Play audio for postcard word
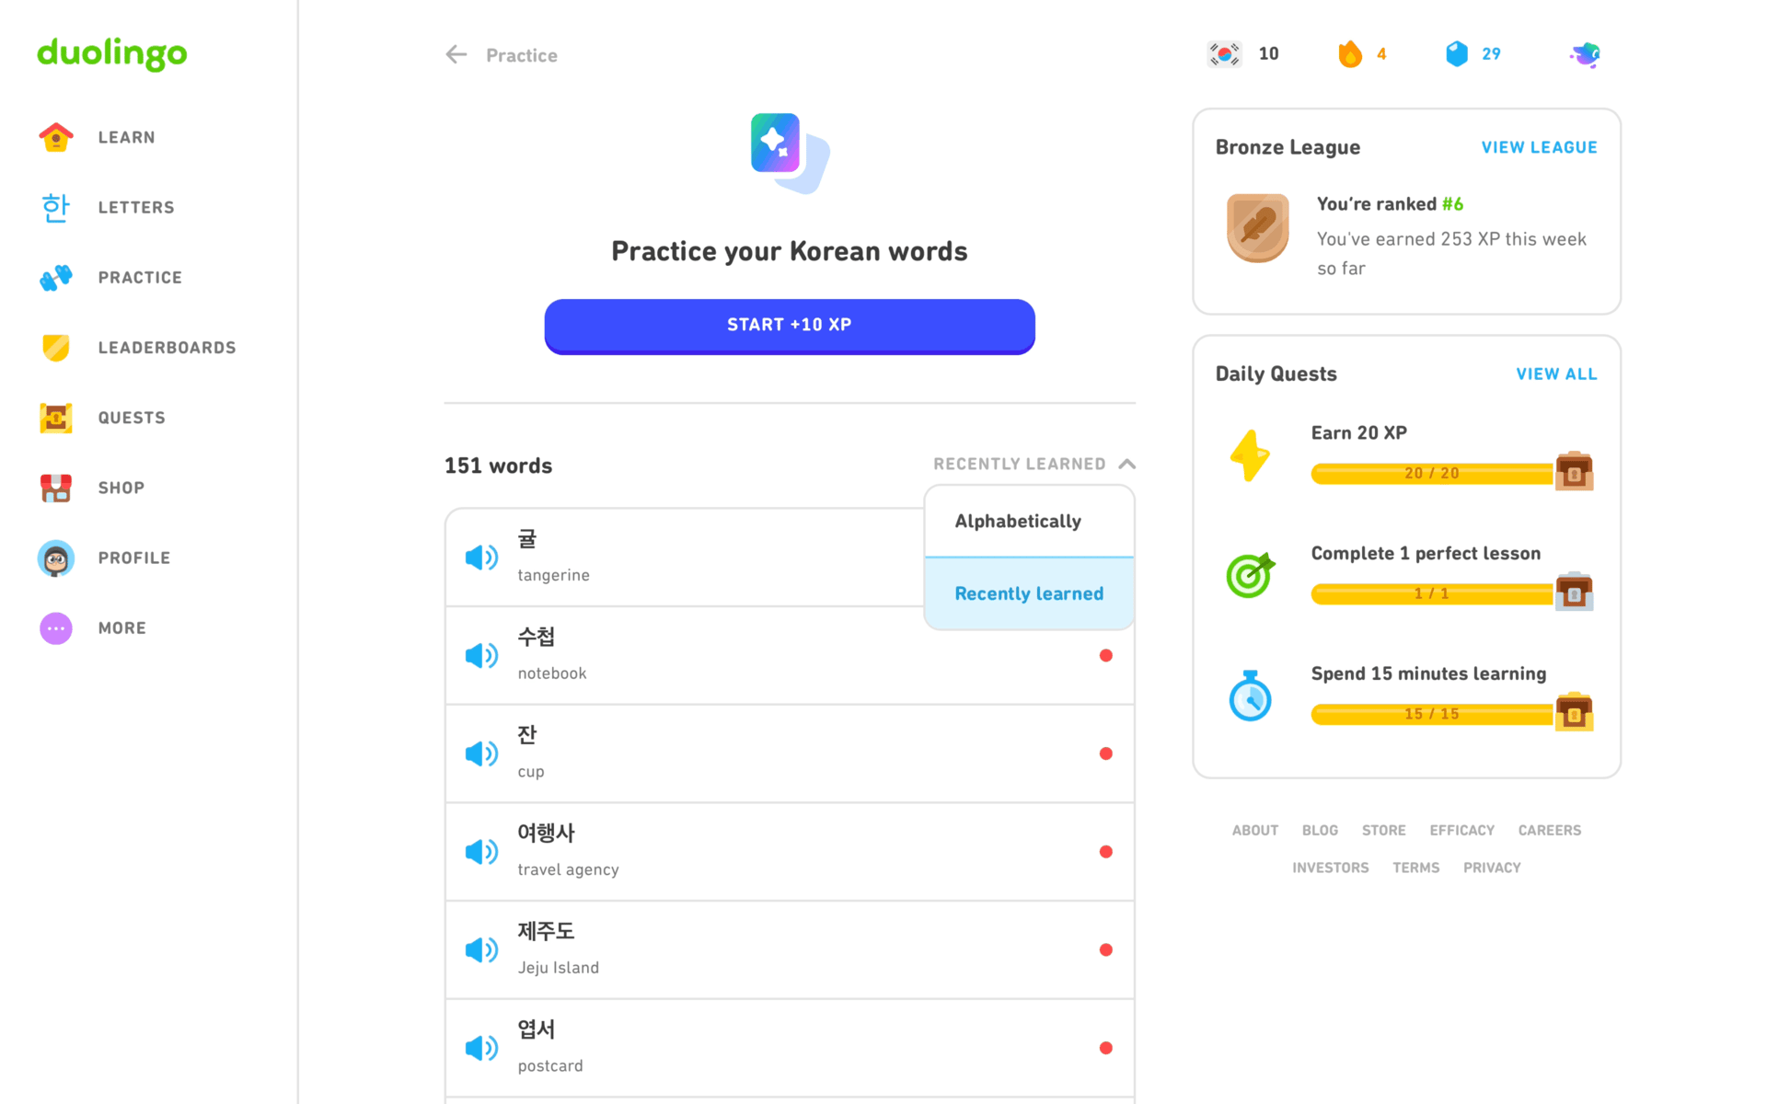This screenshot has width=1767, height=1104. coord(481,1048)
